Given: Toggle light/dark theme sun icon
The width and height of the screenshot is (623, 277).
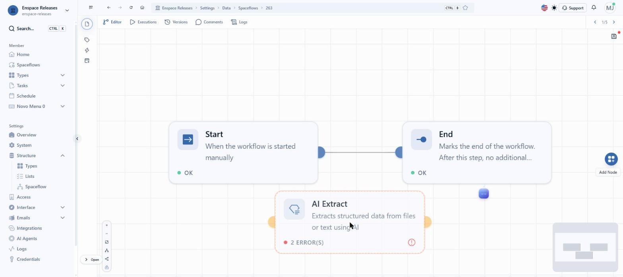Looking at the screenshot, I should tap(554, 8).
